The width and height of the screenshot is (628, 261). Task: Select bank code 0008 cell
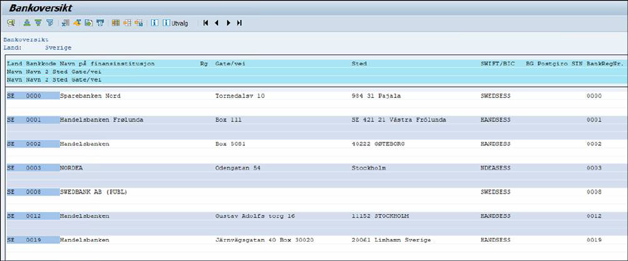pos(34,192)
